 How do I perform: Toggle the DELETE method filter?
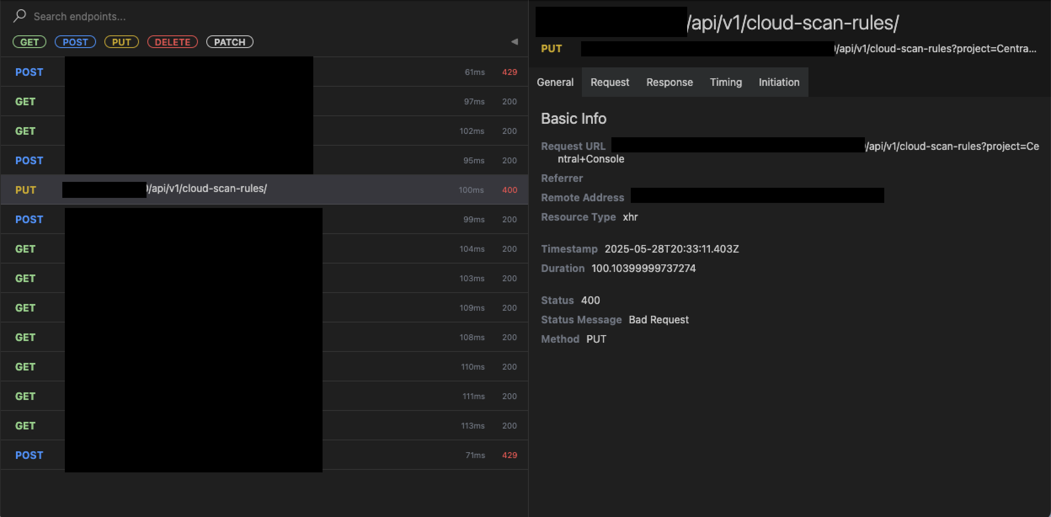pyautogui.click(x=172, y=42)
